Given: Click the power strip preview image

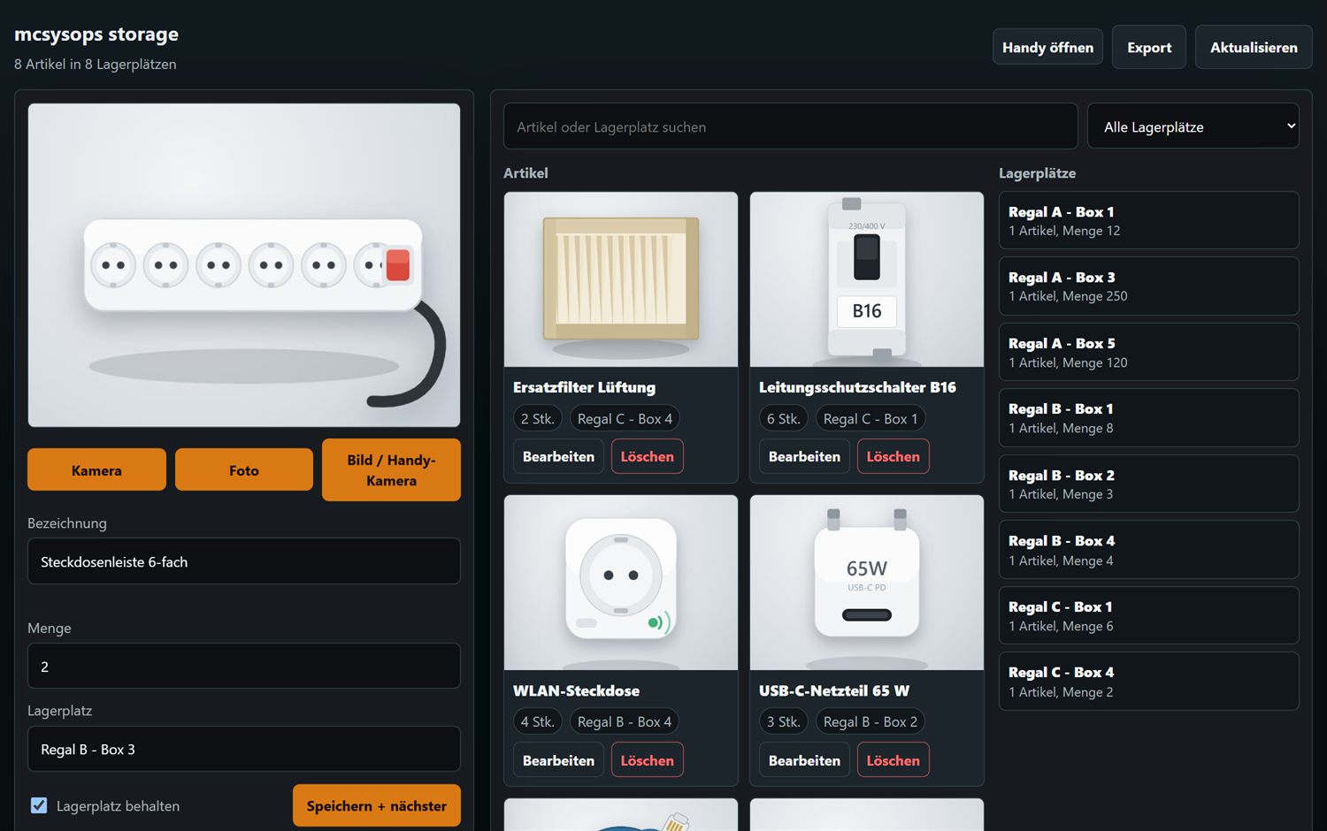Looking at the screenshot, I should pyautogui.click(x=244, y=265).
